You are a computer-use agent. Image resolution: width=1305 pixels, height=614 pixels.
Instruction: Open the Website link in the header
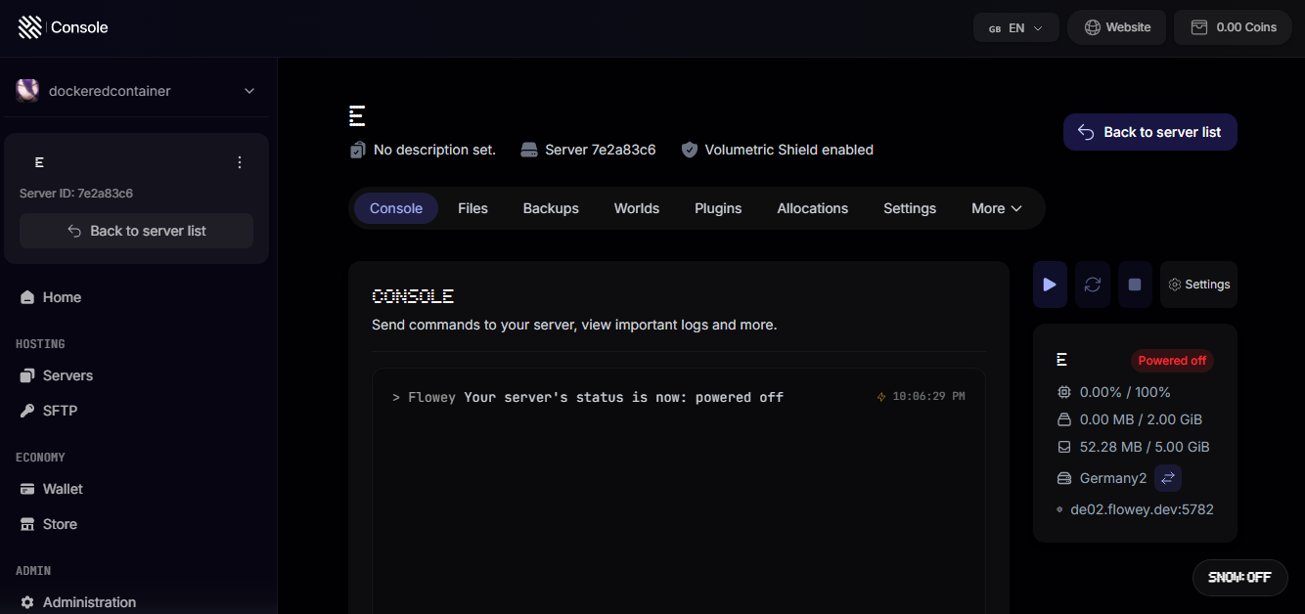point(1116,27)
